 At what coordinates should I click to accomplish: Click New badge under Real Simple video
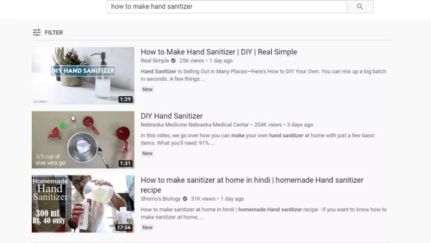tap(147, 89)
